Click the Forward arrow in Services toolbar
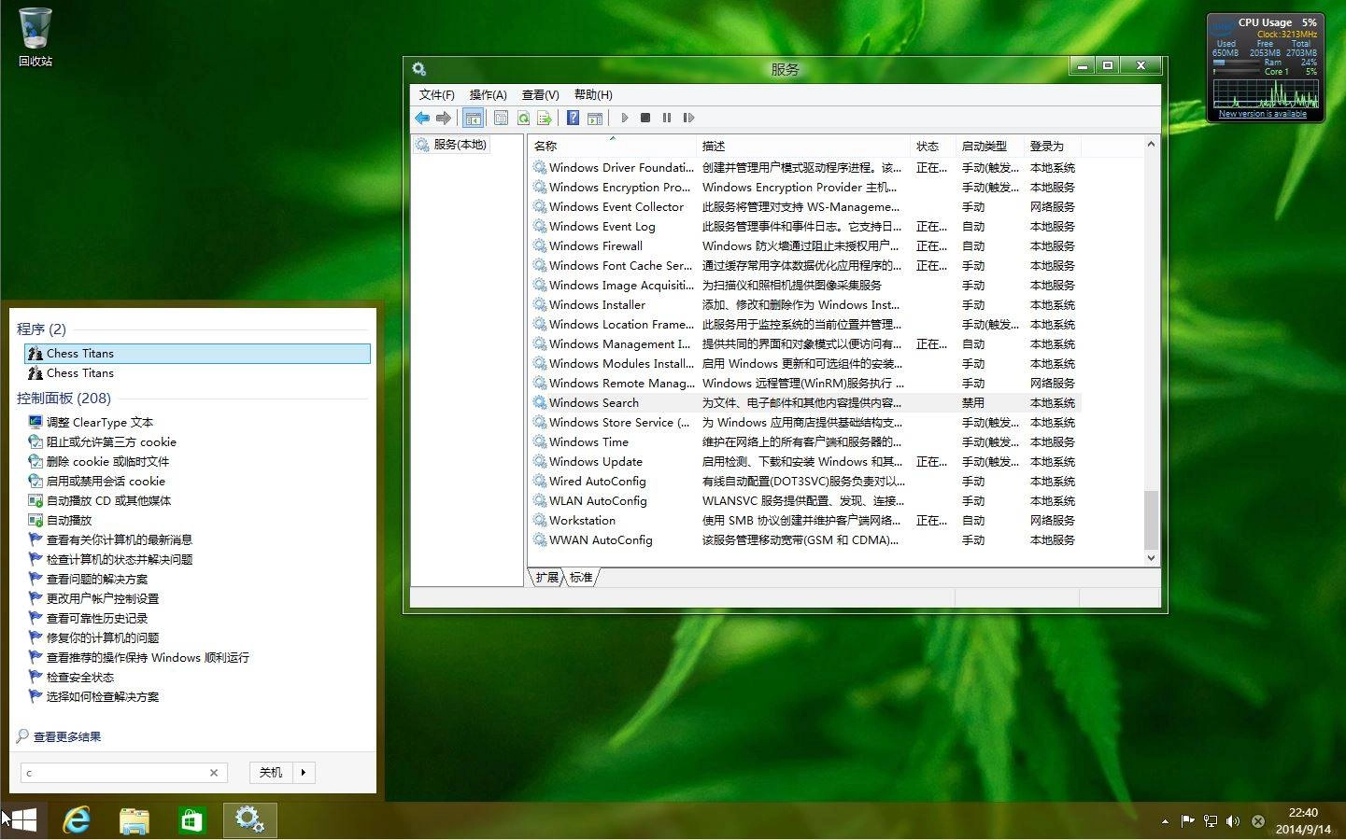 (x=444, y=118)
